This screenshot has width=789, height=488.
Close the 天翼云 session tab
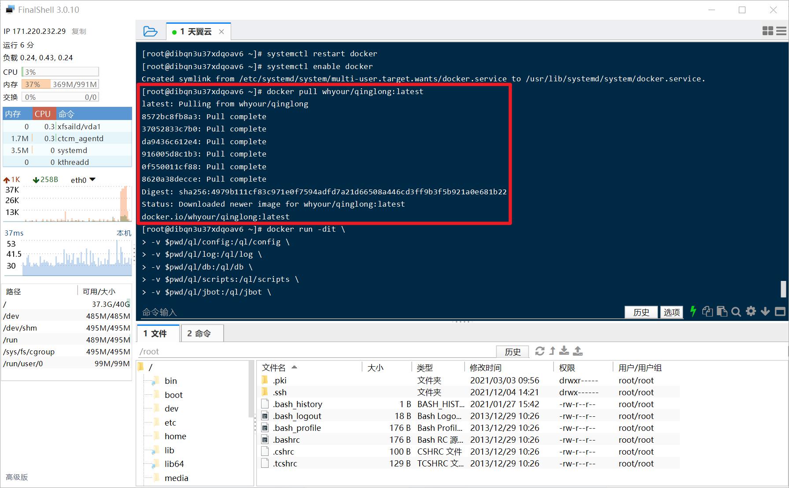tap(221, 32)
